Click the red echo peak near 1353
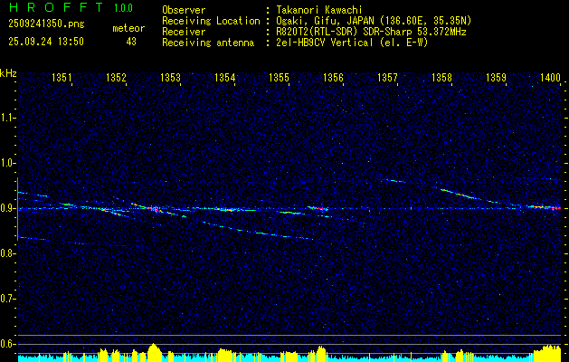569x362 pixels. click(156, 209)
